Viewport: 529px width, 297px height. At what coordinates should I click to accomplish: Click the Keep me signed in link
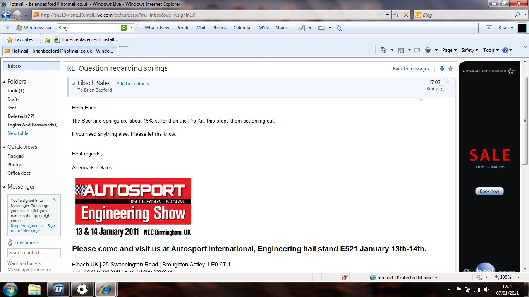(27, 226)
